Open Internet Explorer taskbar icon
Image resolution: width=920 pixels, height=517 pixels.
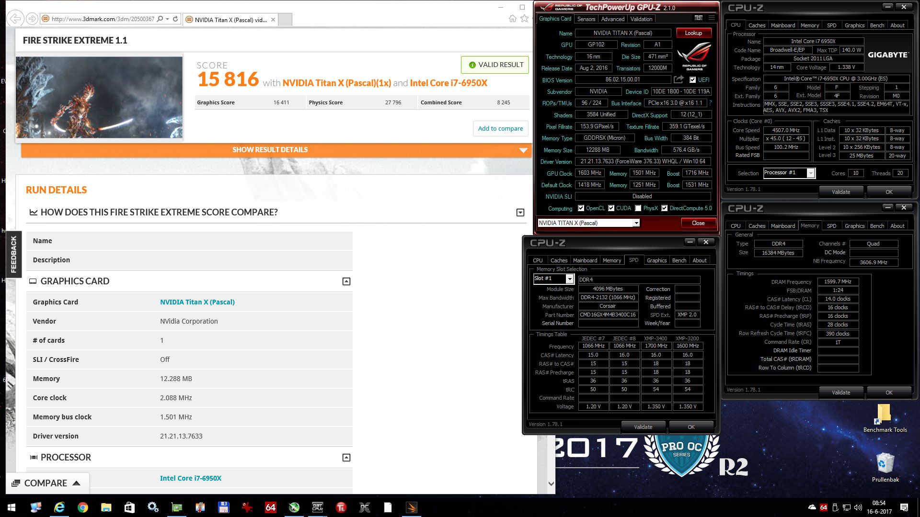[x=59, y=507]
